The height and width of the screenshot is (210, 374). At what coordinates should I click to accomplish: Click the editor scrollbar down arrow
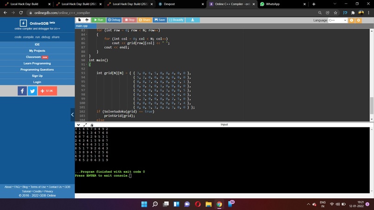click(x=372, y=120)
